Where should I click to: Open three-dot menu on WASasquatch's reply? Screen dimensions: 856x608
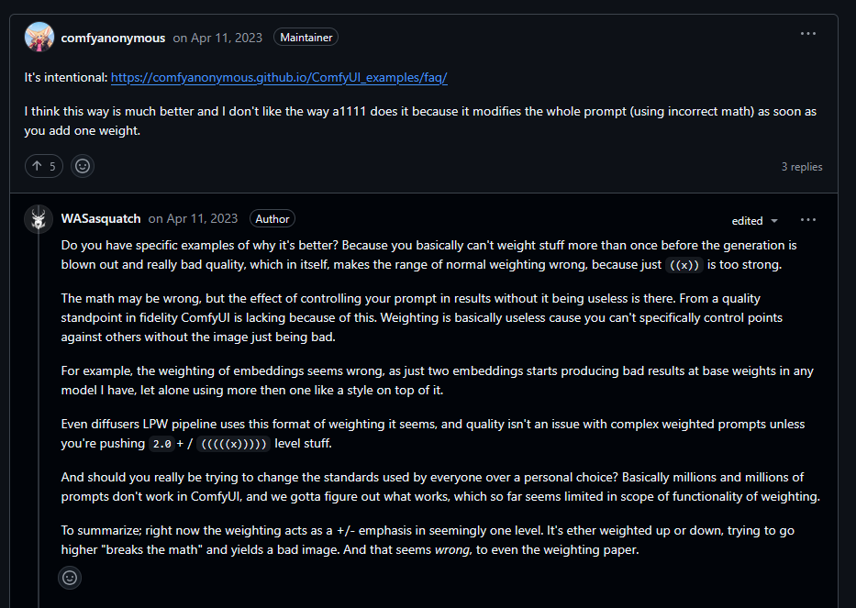[808, 220]
